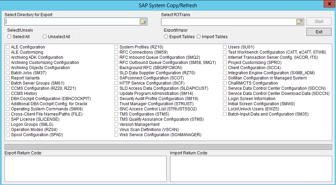
Task: Check SLD Access Data Configuration (SLDAPICUST)
Action: click(116, 88)
